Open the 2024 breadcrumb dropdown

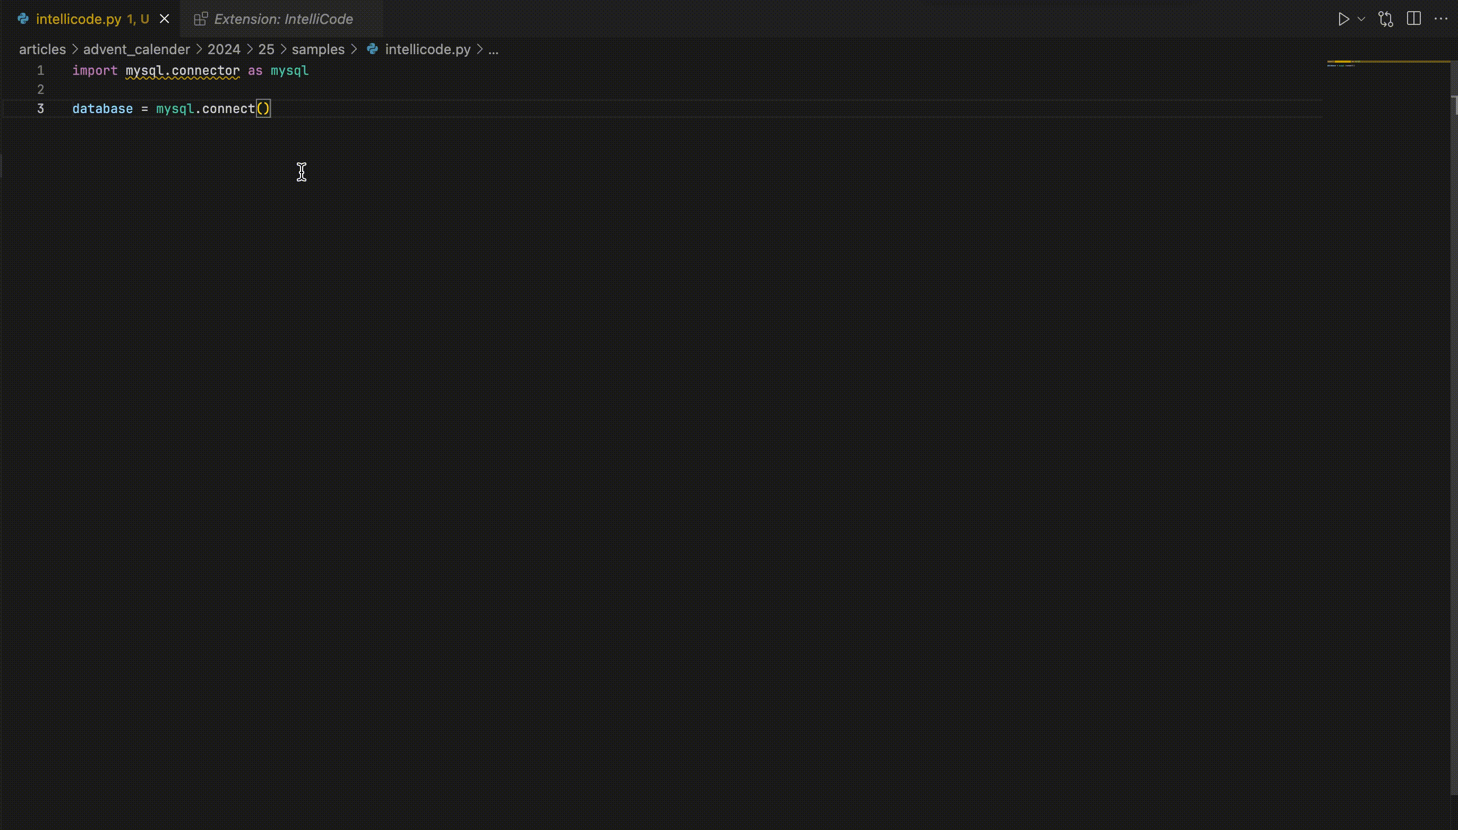[223, 49]
